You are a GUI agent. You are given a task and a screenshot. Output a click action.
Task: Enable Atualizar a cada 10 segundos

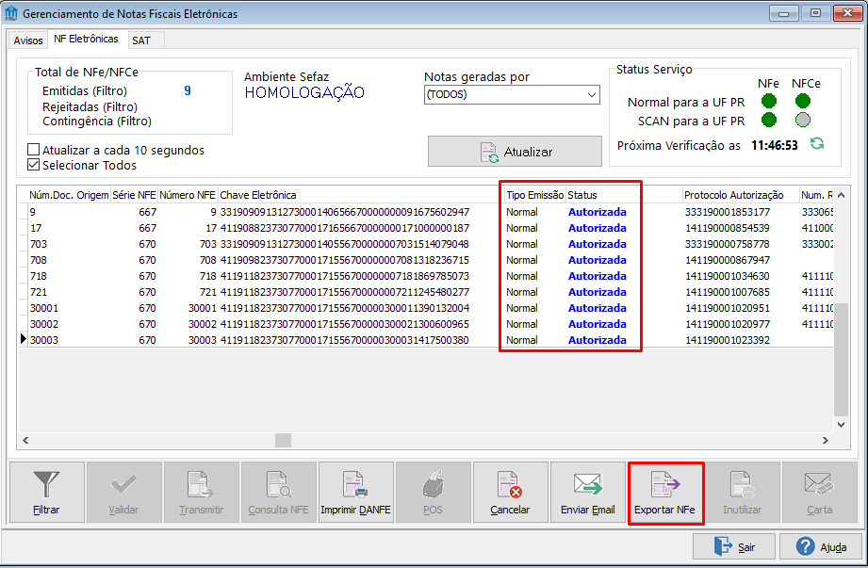34,150
